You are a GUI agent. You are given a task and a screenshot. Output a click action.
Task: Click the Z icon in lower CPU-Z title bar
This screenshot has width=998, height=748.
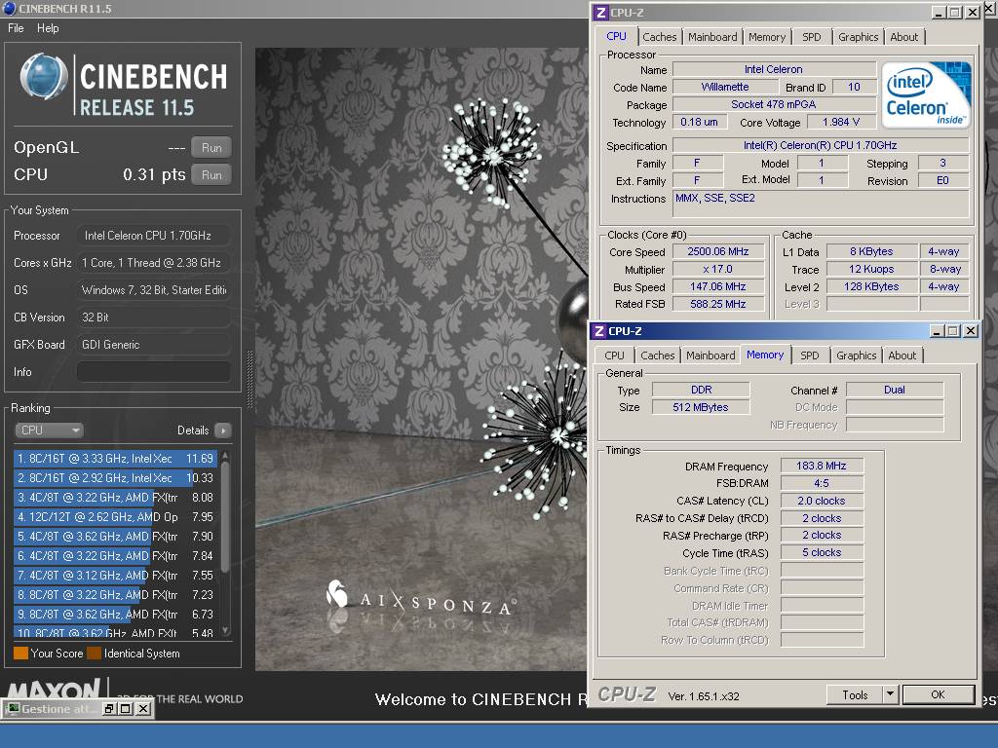[x=599, y=331]
